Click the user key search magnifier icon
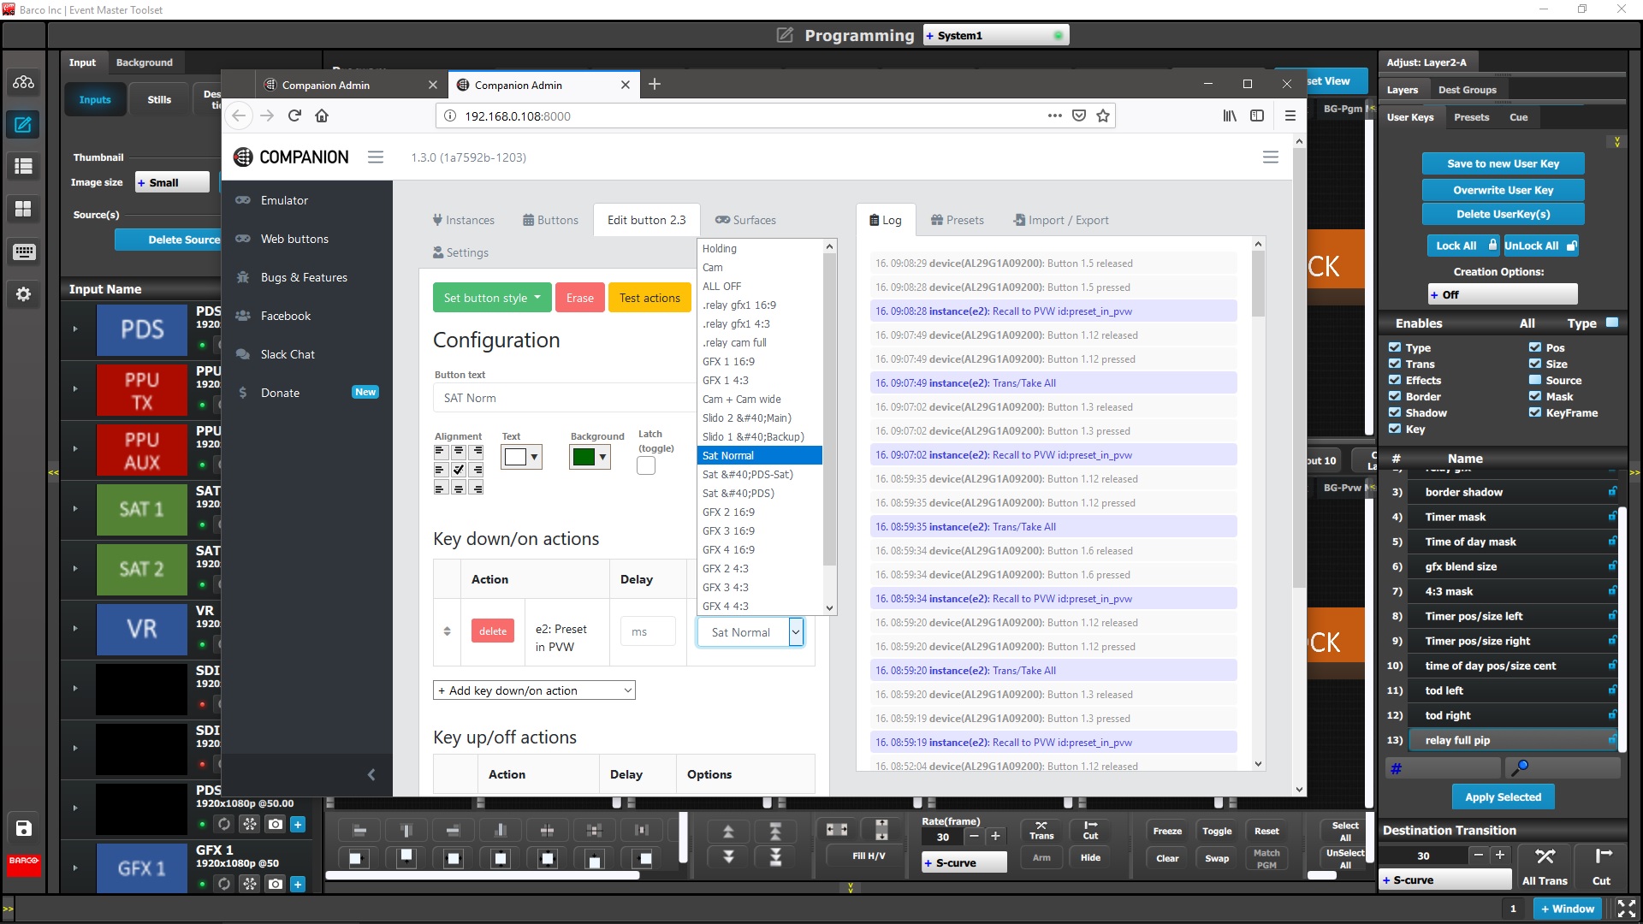The image size is (1643, 924). coord(1521,767)
